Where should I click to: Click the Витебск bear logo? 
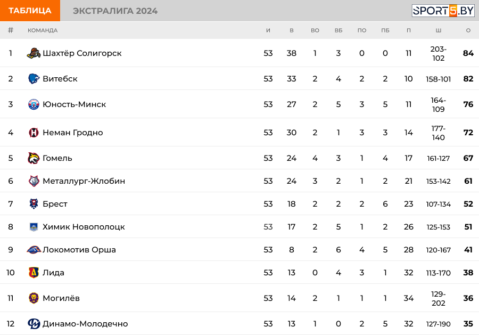34,78
